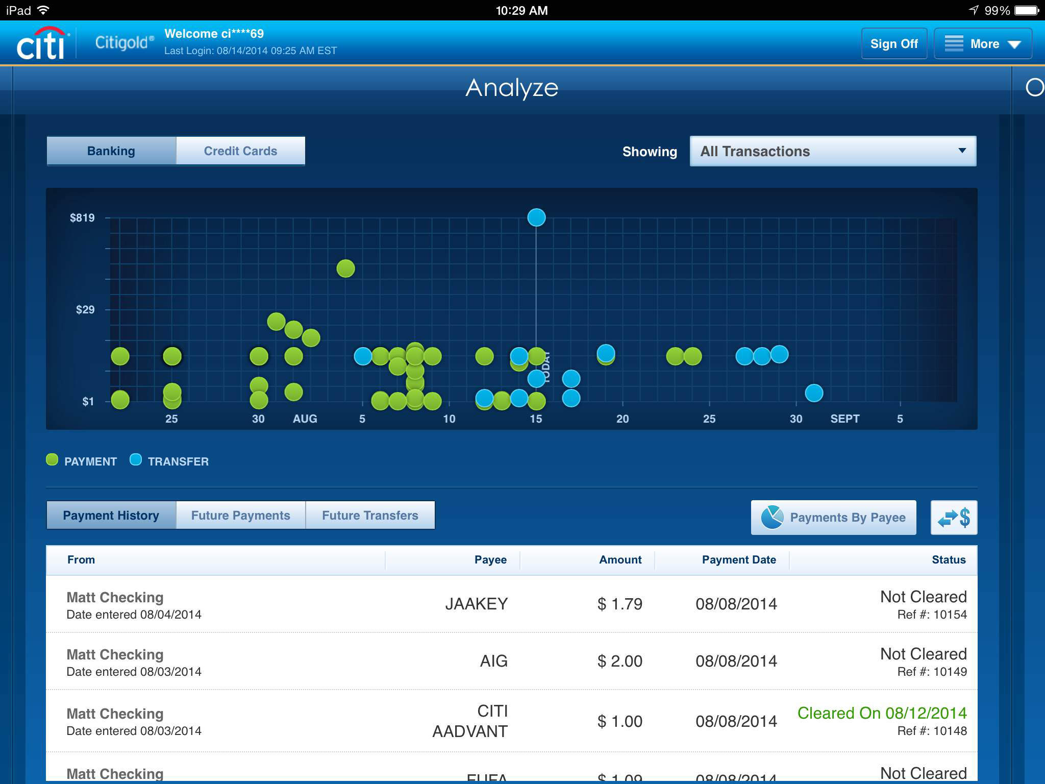
Task: Select the lone blue transfer dot near Aug 30
Action: [x=814, y=393]
